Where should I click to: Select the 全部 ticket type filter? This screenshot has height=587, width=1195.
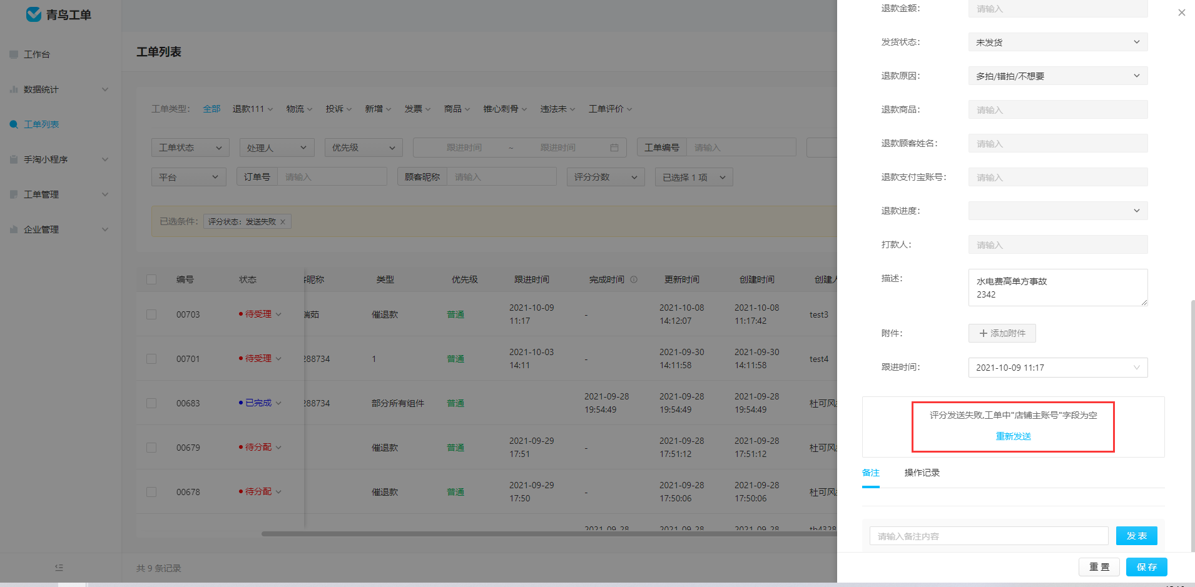211,109
